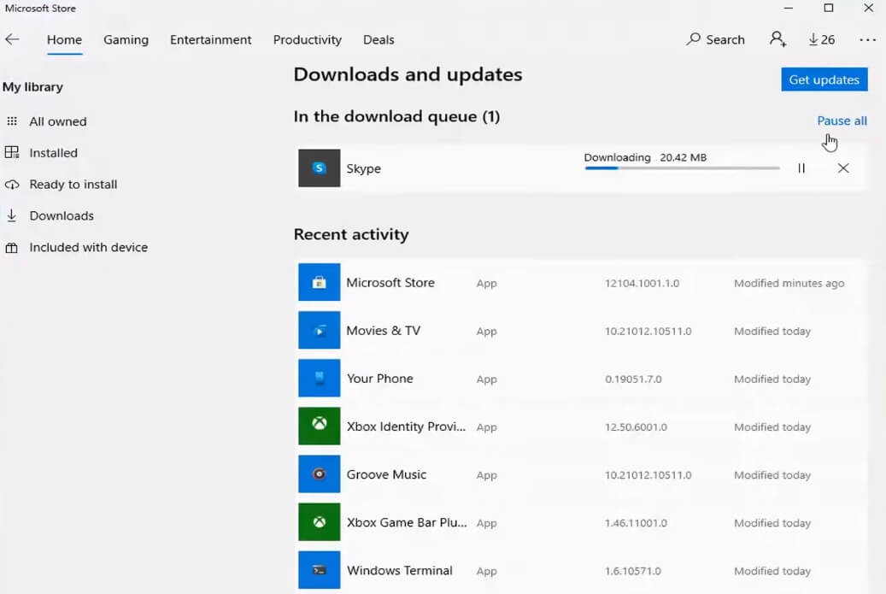Click the My library heading
The height and width of the screenshot is (594, 886).
(32, 87)
